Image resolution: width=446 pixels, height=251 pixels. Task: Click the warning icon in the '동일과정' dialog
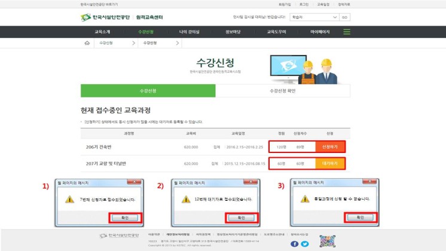coord(305,198)
